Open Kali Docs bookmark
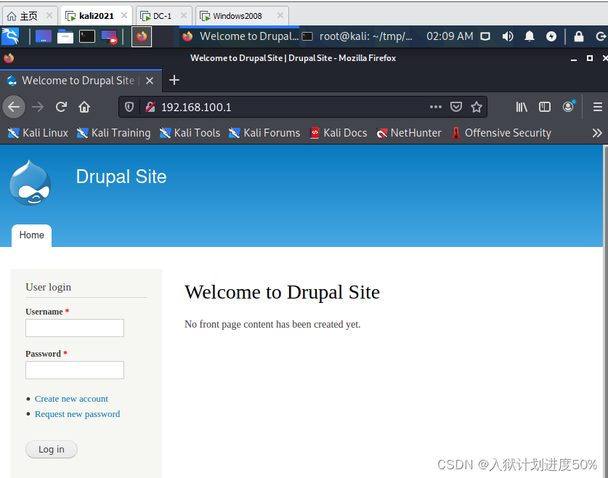608x478 pixels. 339,133
